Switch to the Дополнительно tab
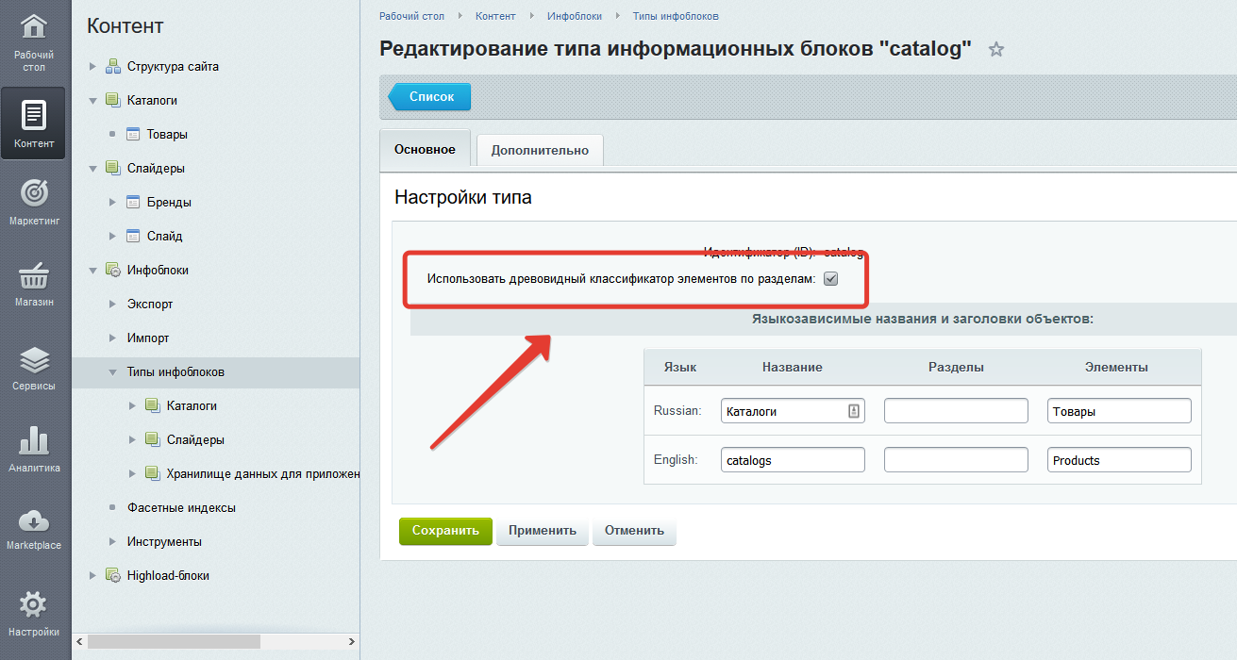 pyautogui.click(x=540, y=150)
